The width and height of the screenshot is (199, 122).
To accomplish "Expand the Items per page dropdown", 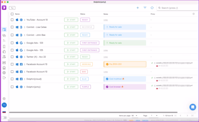I will [x=134, y=116].
